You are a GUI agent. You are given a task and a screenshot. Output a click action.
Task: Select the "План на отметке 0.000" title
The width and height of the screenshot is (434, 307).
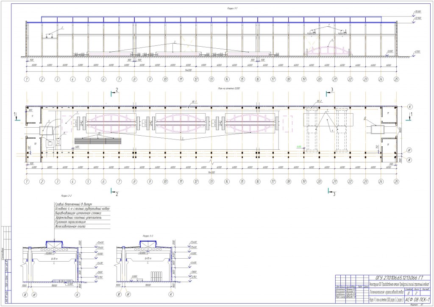(x=228, y=89)
